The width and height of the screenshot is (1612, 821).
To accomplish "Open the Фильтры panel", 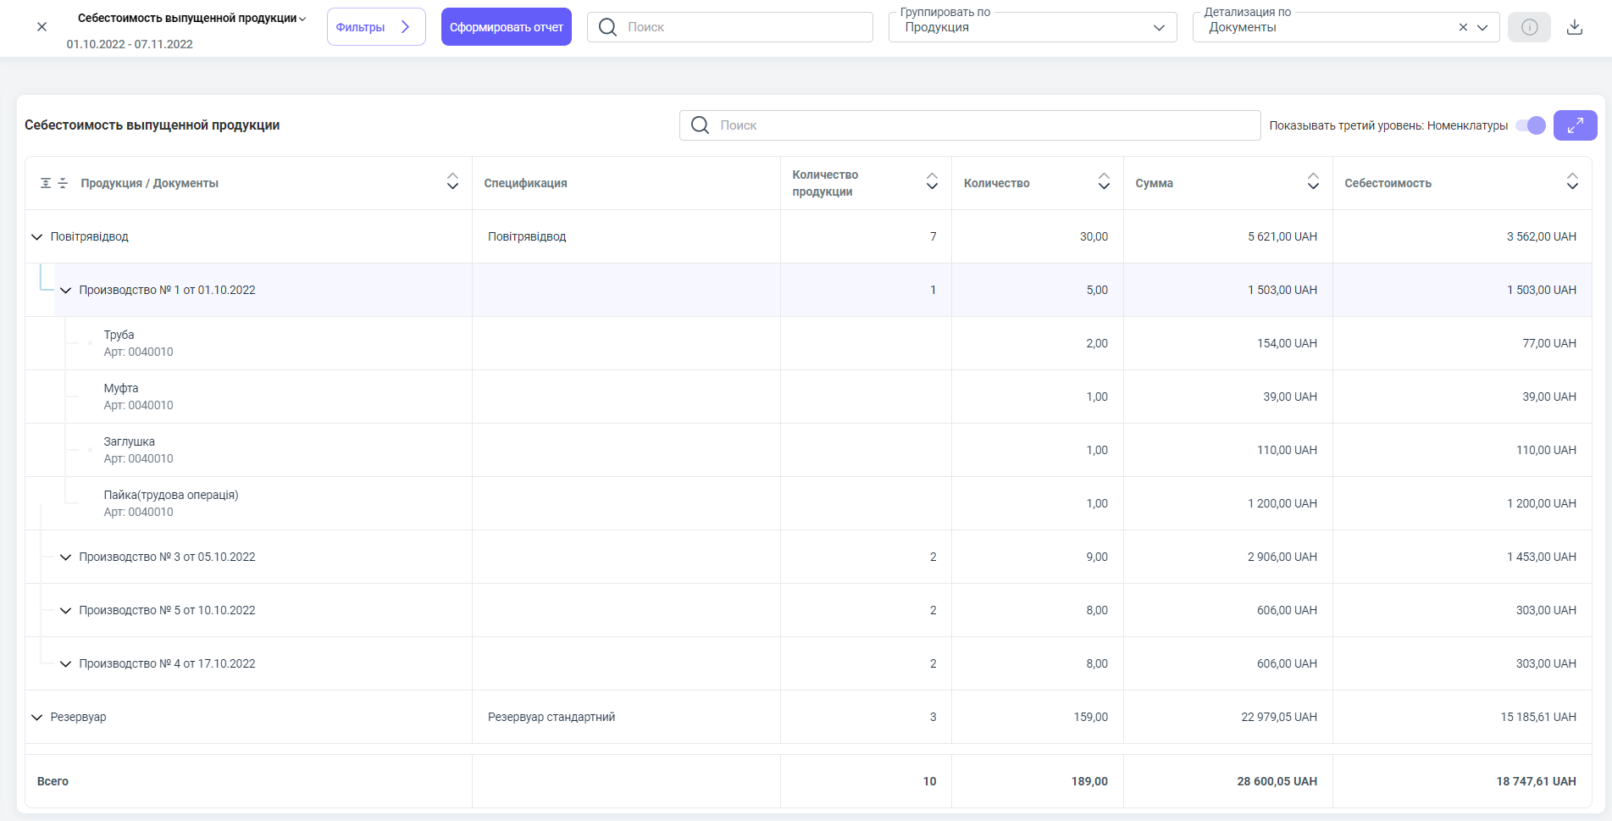I will click(x=375, y=27).
